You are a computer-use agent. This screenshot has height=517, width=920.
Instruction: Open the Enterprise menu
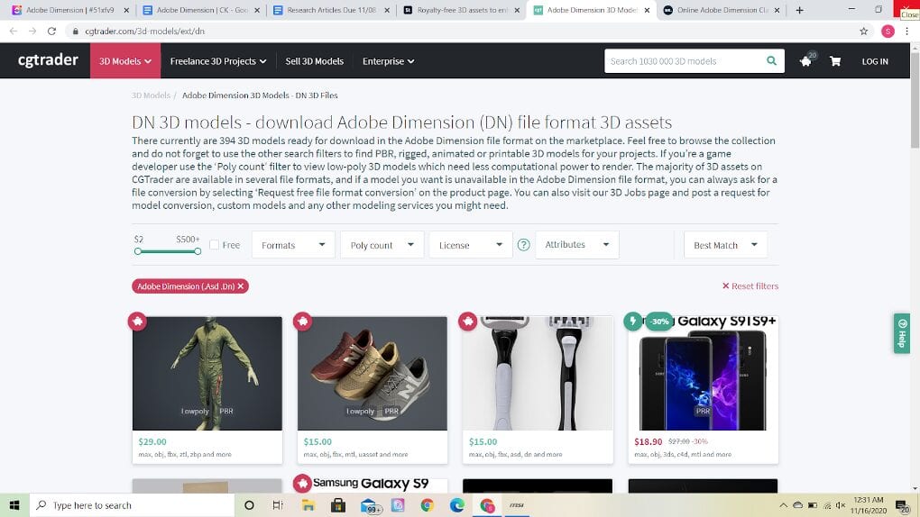[x=388, y=61]
